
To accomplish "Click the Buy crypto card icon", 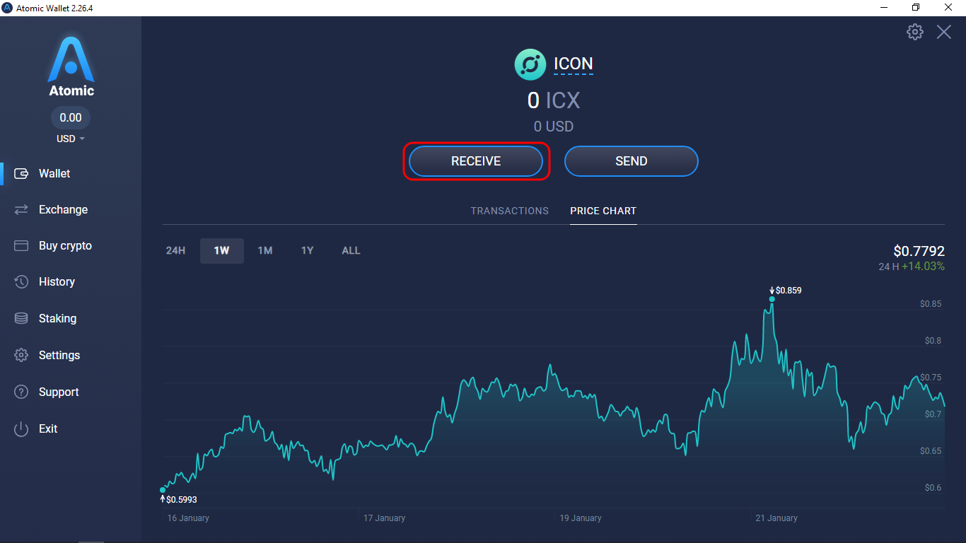I will click(21, 245).
